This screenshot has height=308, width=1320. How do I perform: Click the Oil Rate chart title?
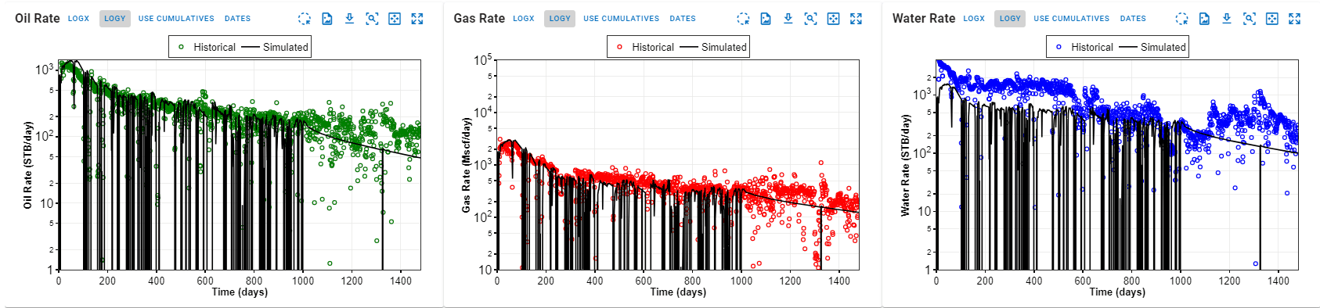point(37,18)
